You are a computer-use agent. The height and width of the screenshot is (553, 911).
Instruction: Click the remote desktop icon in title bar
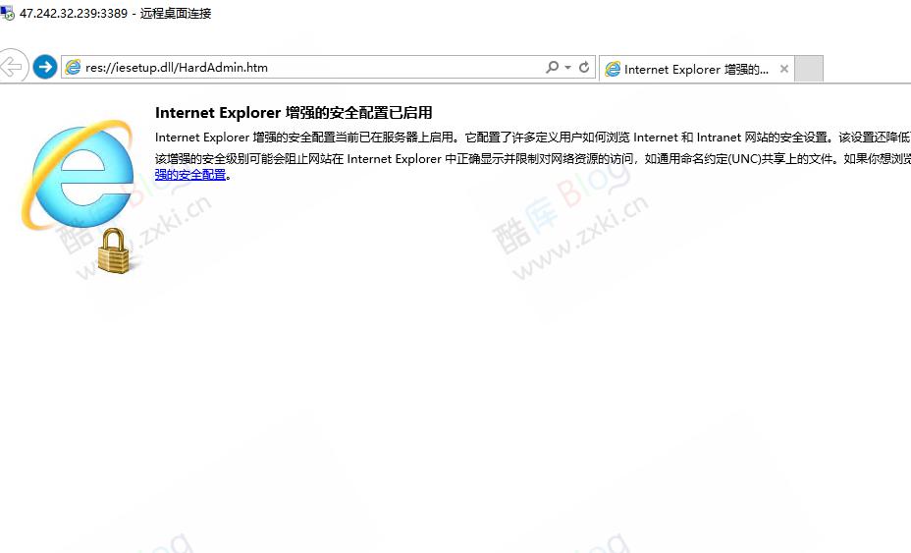pos(8,13)
